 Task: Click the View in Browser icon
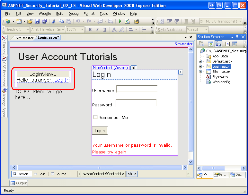(127, 21)
